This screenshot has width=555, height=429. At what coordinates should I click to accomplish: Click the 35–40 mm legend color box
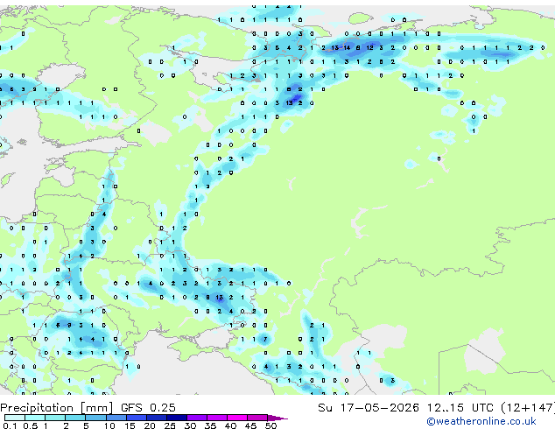(217, 418)
